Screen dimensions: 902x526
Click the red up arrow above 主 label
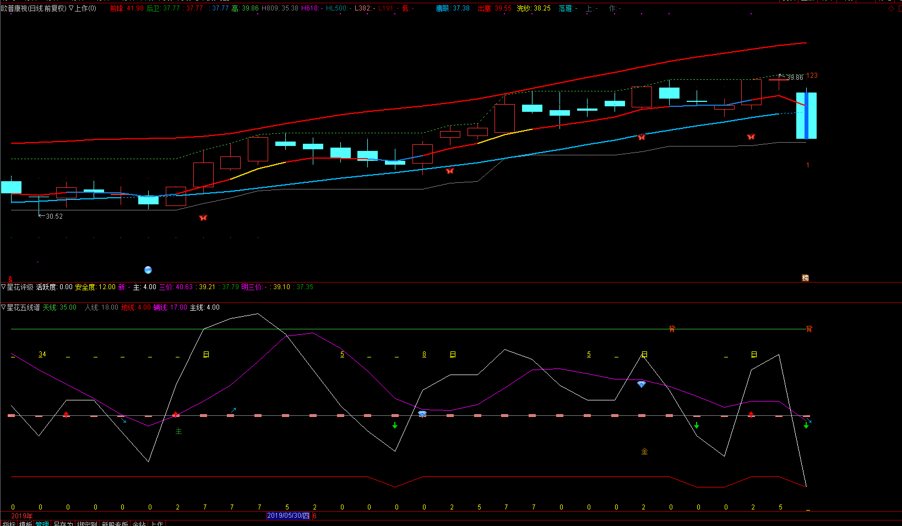176,414
